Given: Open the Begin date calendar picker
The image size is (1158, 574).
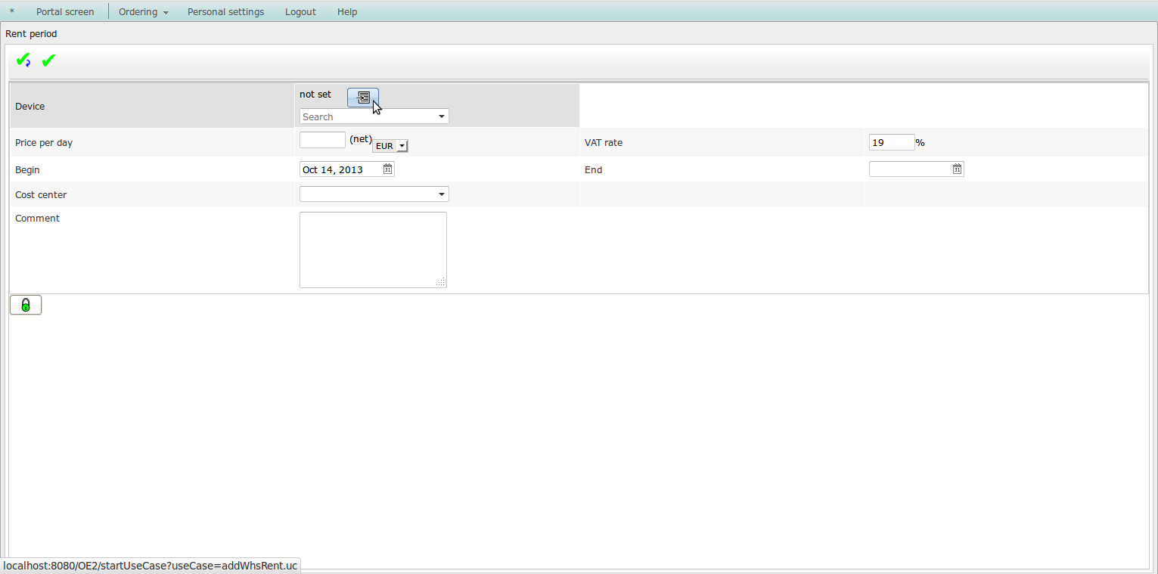Looking at the screenshot, I should 387,169.
